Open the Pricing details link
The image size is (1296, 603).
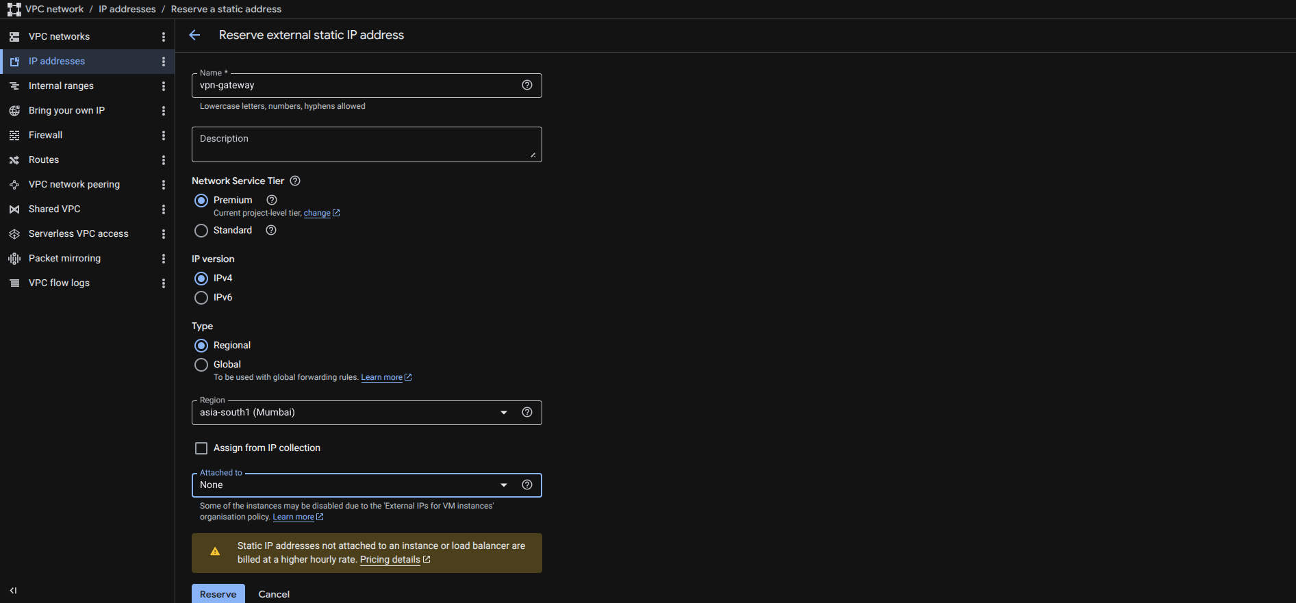tap(395, 560)
